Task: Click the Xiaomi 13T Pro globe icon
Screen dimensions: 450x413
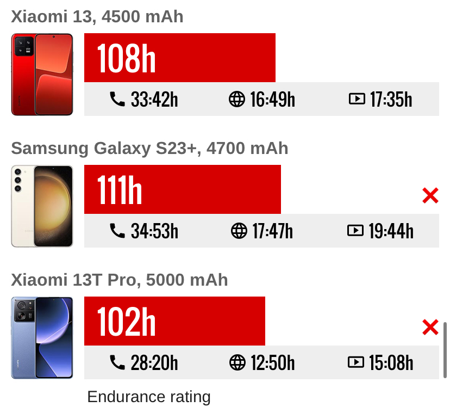Action: point(237,362)
